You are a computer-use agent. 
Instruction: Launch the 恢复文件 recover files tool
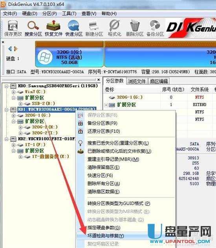pos(53,29)
